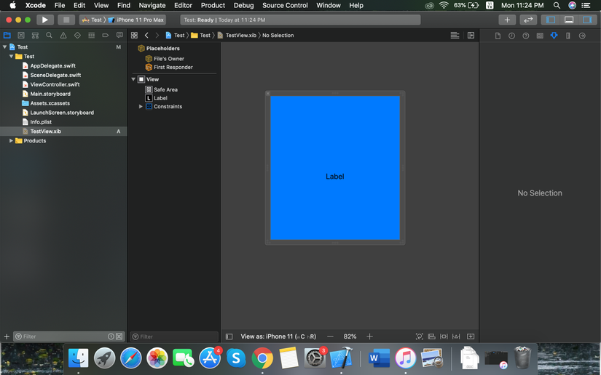Image resolution: width=601 pixels, height=375 pixels.
Task: Open the Attributes inspector tab
Action: point(554,35)
